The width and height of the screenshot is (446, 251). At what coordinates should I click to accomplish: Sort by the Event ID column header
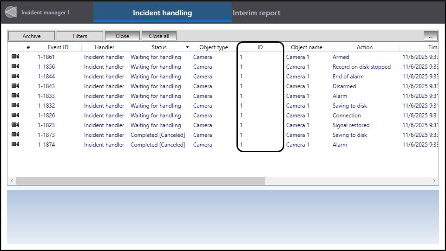[58, 47]
